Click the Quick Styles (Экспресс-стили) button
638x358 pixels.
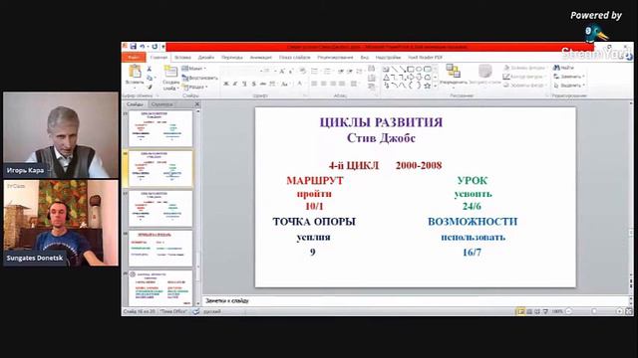pyautogui.click(x=484, y=75)
